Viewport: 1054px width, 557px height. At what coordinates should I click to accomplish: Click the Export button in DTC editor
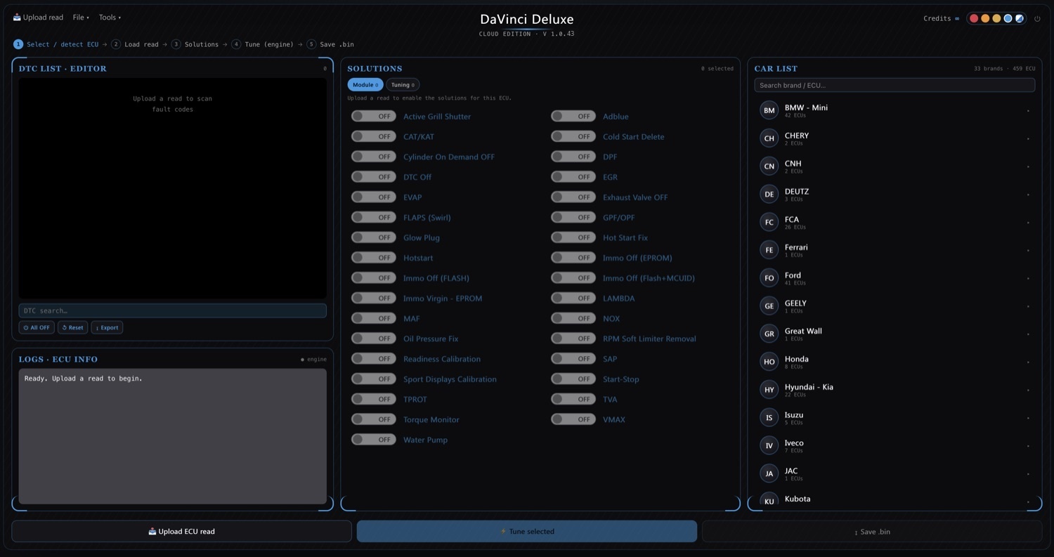107,327
